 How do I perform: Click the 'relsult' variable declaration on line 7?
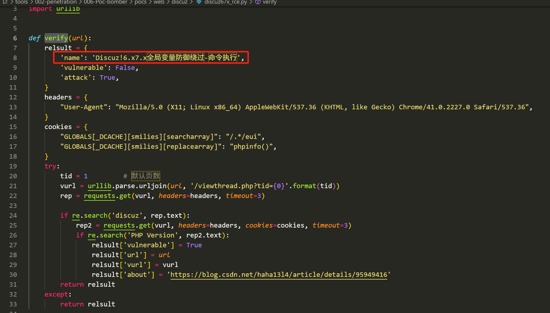click(x=58, y=48)
